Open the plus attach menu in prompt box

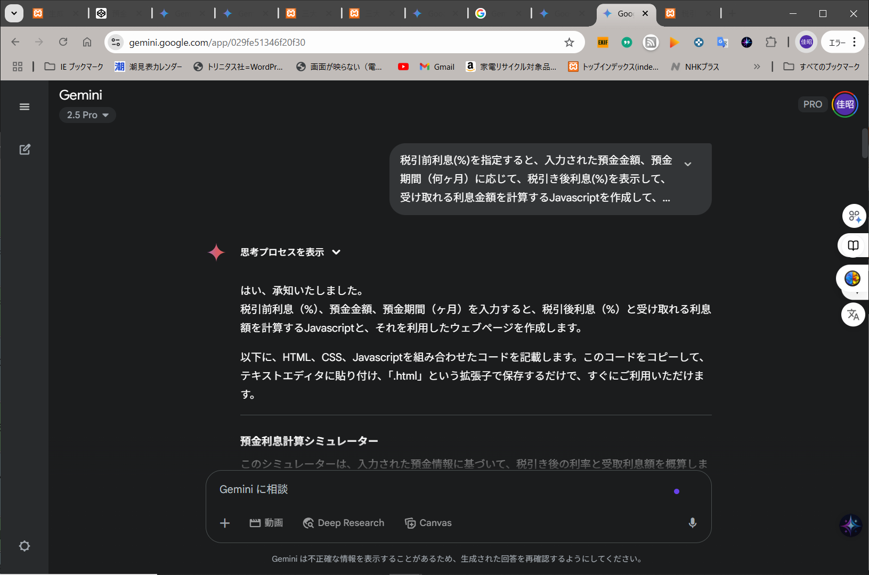(x=225, y=523)
